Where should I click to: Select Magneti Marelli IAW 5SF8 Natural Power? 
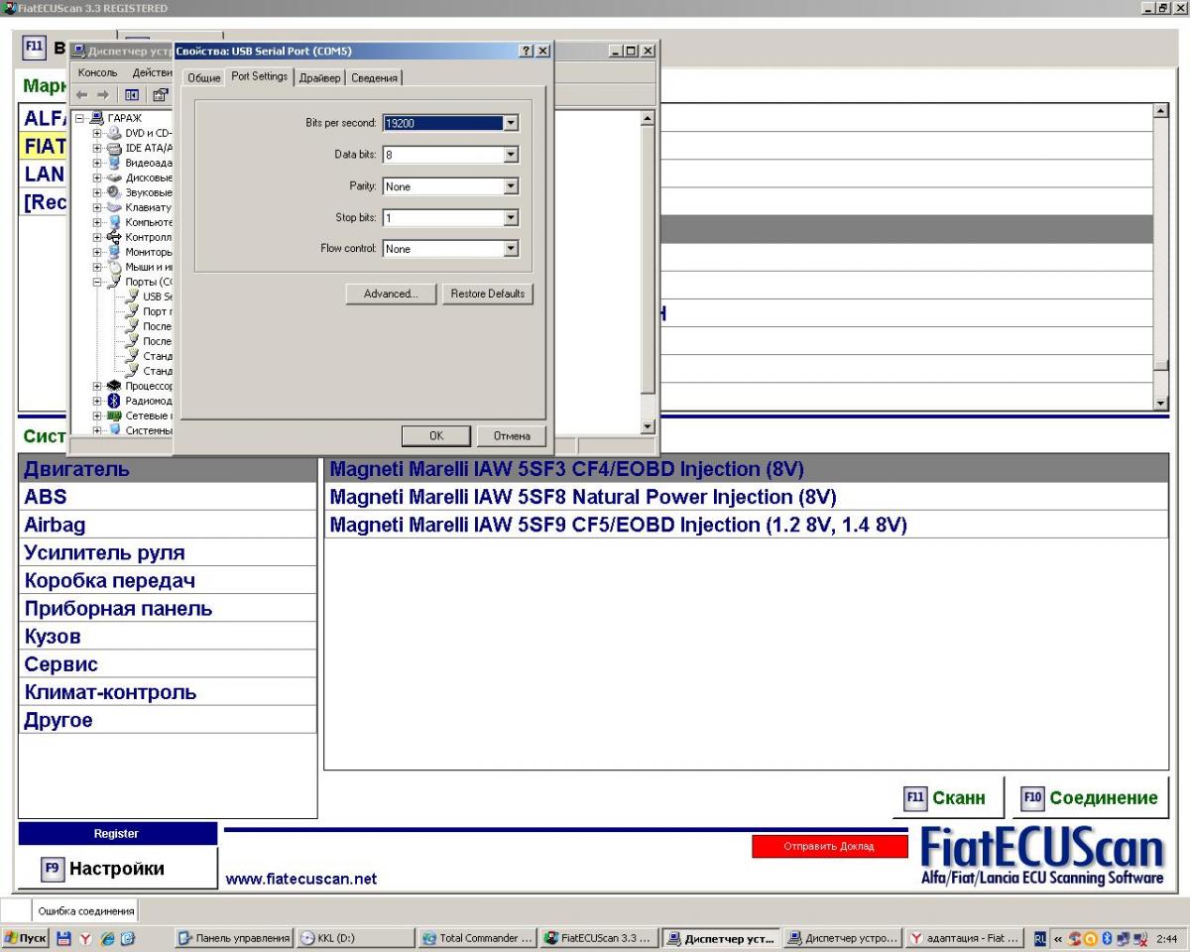click(746, 496)
